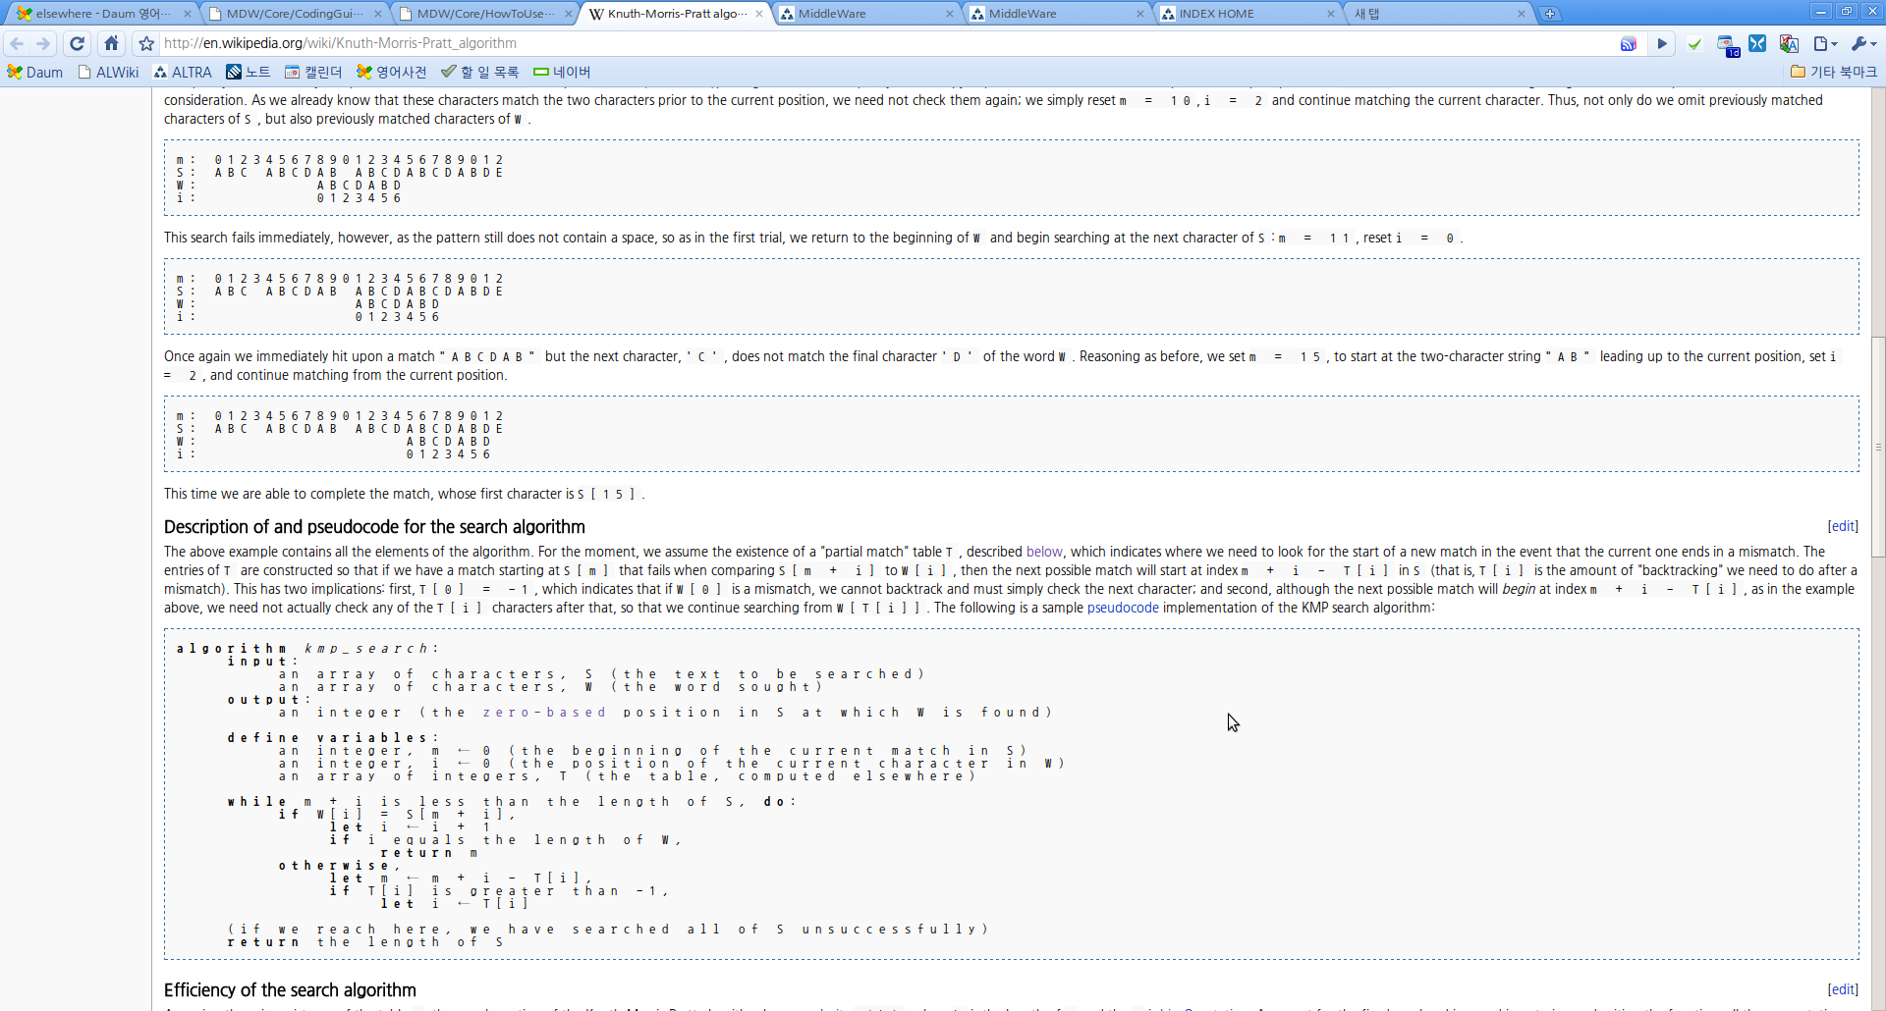The height and width of the screenshot is (1011, 1886).
Task: Click the first MiddleWare tab favicon
Action: pos(787,14)
